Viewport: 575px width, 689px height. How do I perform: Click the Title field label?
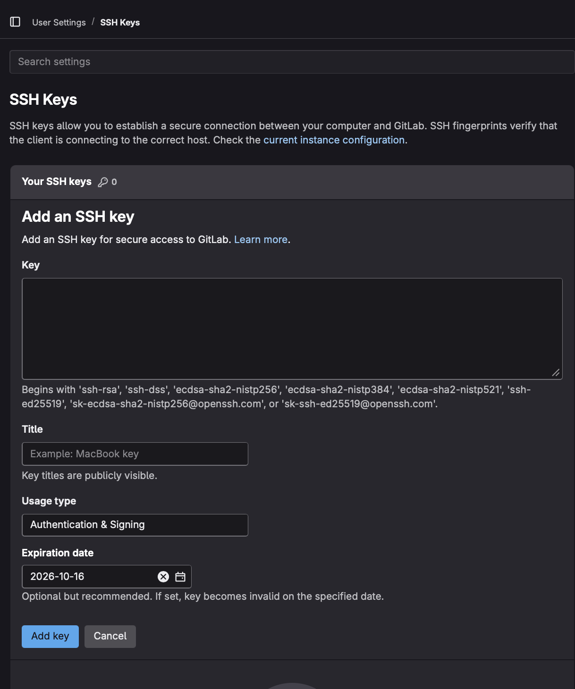coord(32,429)
